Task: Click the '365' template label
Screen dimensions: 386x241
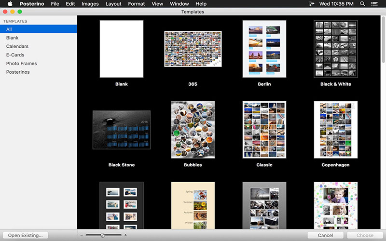Action: click(x=193, y=84)
